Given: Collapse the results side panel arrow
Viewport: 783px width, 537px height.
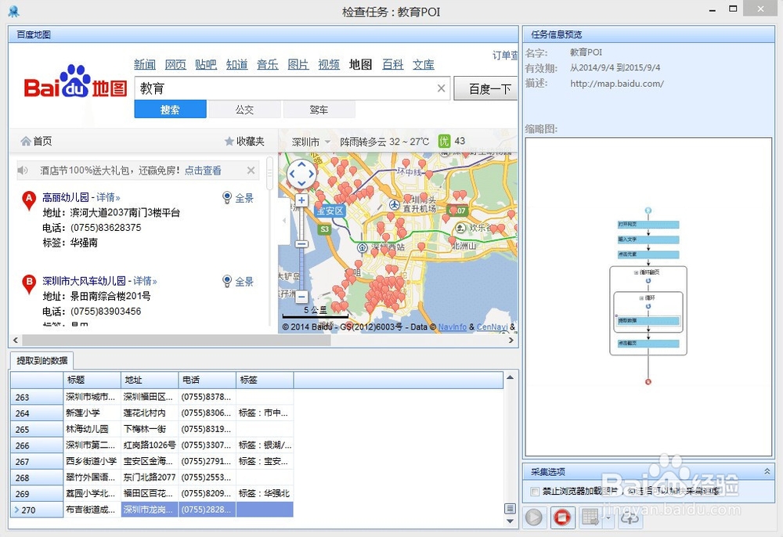Looking at the screenshot, I should point(284,220).
